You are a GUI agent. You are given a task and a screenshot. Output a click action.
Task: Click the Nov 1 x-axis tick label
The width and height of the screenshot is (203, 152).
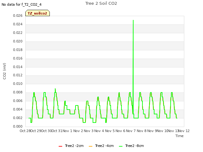(67, 131)
